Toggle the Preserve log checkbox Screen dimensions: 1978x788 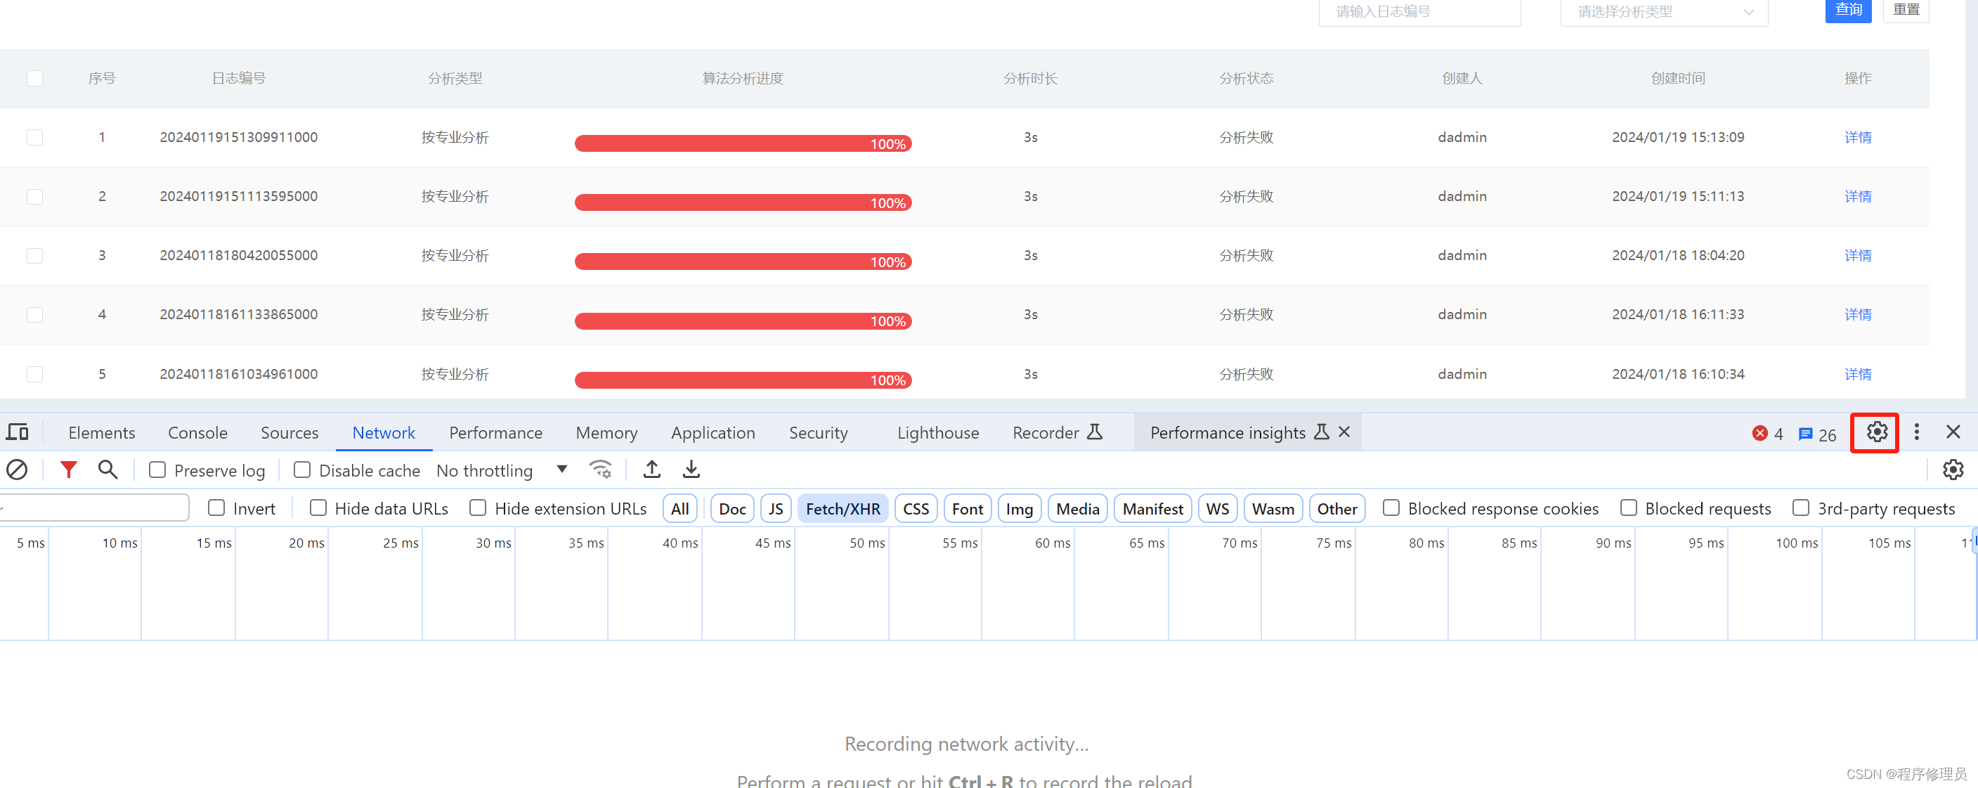point(157,471)
